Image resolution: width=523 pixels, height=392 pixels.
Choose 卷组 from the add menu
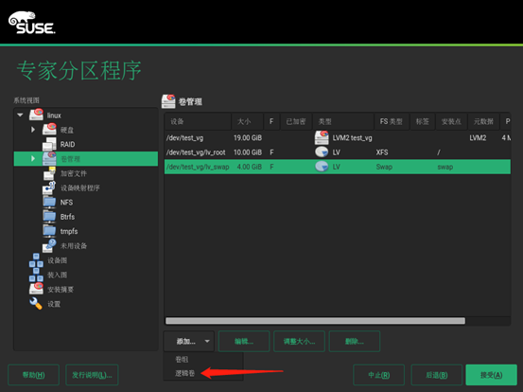[x=182, y=359]
